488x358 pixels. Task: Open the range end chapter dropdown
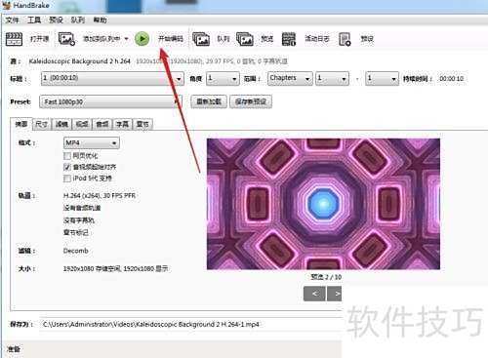pos(382,78)
